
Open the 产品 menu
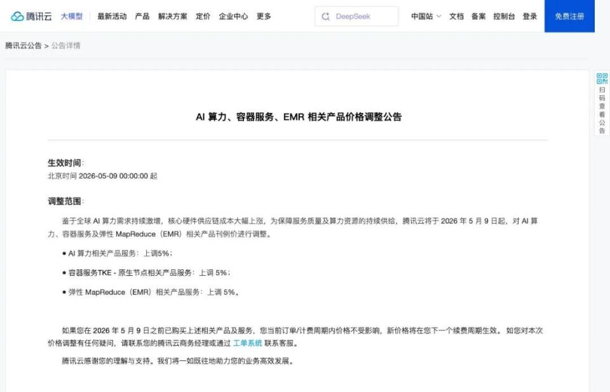[x=142, y=17]
